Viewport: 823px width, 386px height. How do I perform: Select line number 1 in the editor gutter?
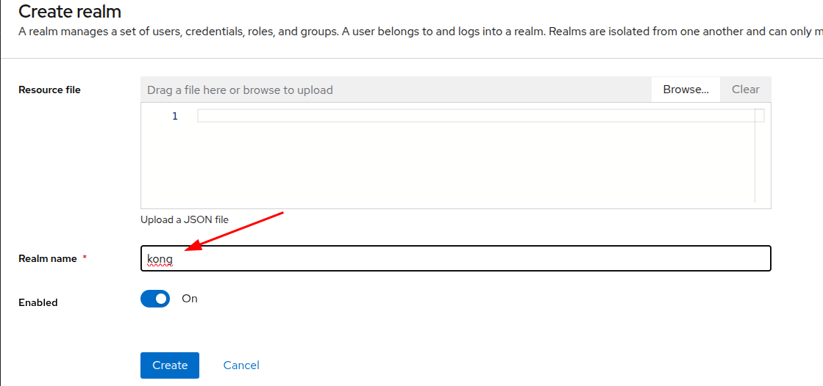click(x=174, y=116)
